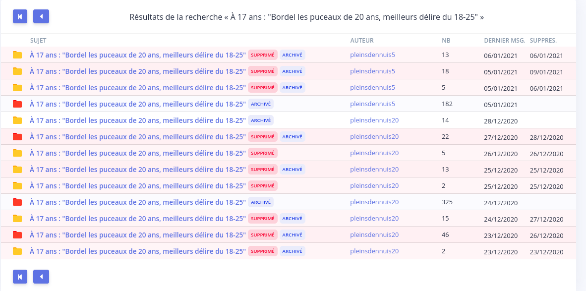The image size is (586, 291).
Task: Click the top first-page navigation button
Action: 20,16
